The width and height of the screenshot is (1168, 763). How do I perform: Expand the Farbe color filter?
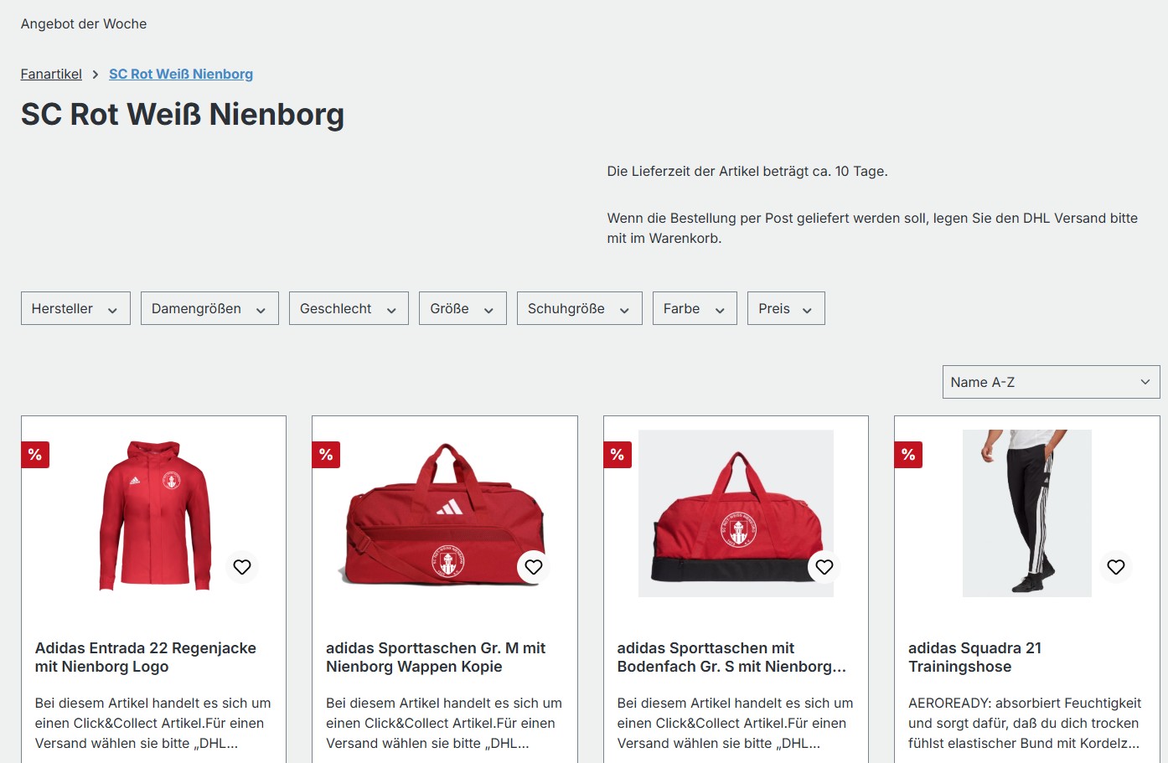tap(695, 308)
